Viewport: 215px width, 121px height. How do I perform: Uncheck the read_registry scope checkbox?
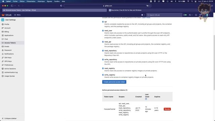103,68
